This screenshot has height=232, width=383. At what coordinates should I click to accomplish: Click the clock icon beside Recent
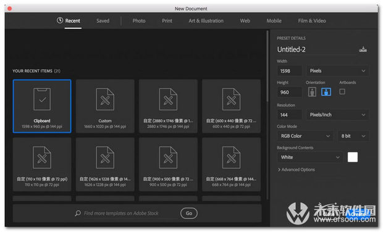[x=60, y=20]
